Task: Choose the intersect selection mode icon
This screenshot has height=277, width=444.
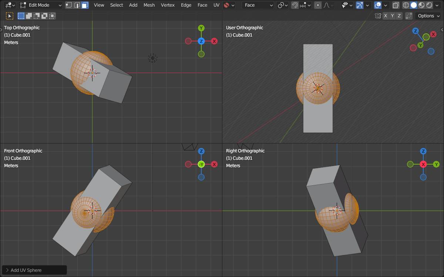Action: tap(52, 16)
